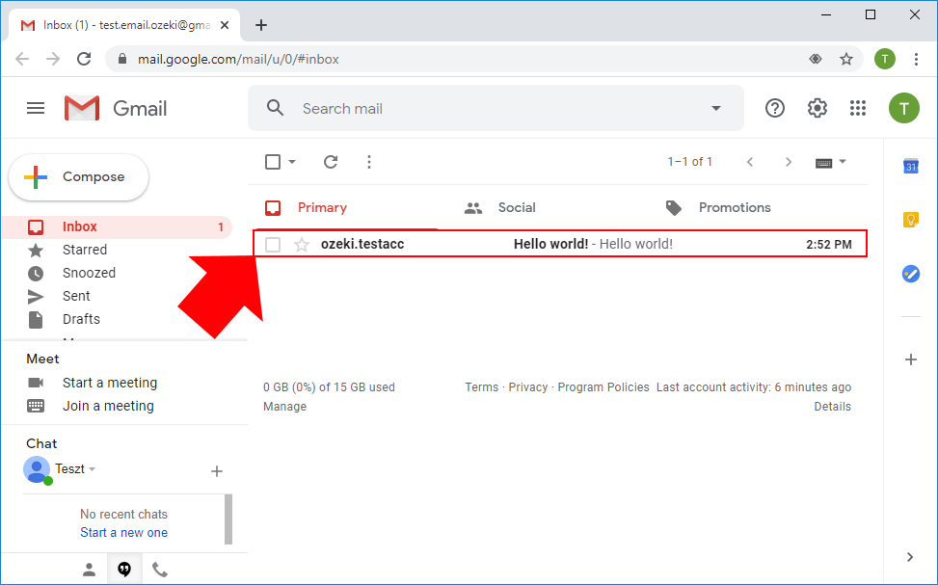
Task: Expand the Teszt chat status dropdown
Action: [93, 469]
